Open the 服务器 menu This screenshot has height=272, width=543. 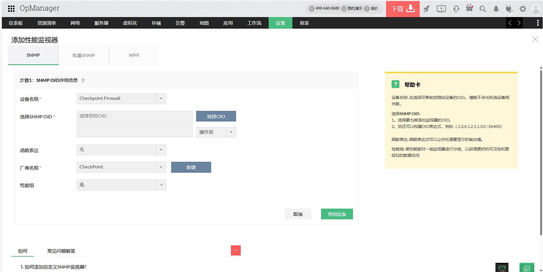(x=101, y=23)
